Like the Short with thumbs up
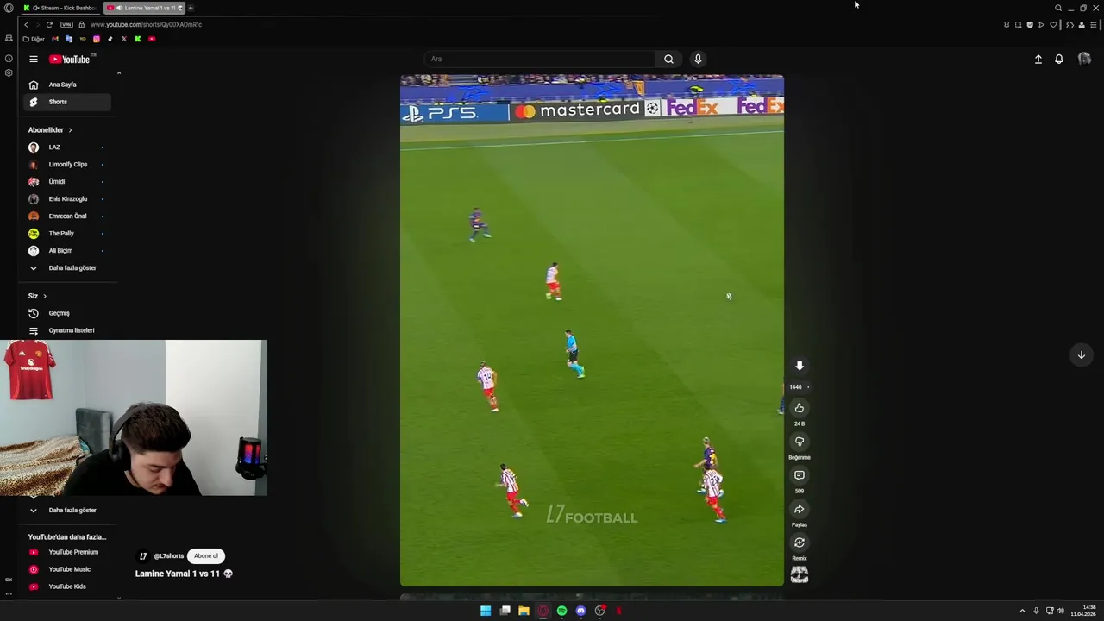The image size is (1104, 621). (x=800, y=408)
